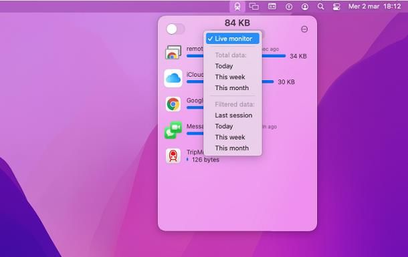Select Live monitor in dropdown menu
This screenshot has width=408, height=257.
[233, 39]
